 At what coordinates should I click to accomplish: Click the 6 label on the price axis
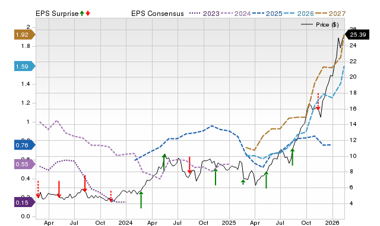[351, 187]
